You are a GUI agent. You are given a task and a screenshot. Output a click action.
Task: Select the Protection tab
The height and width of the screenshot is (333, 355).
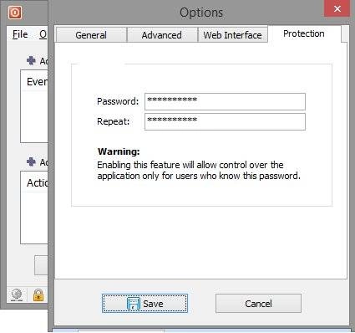(x=304, y=33)
